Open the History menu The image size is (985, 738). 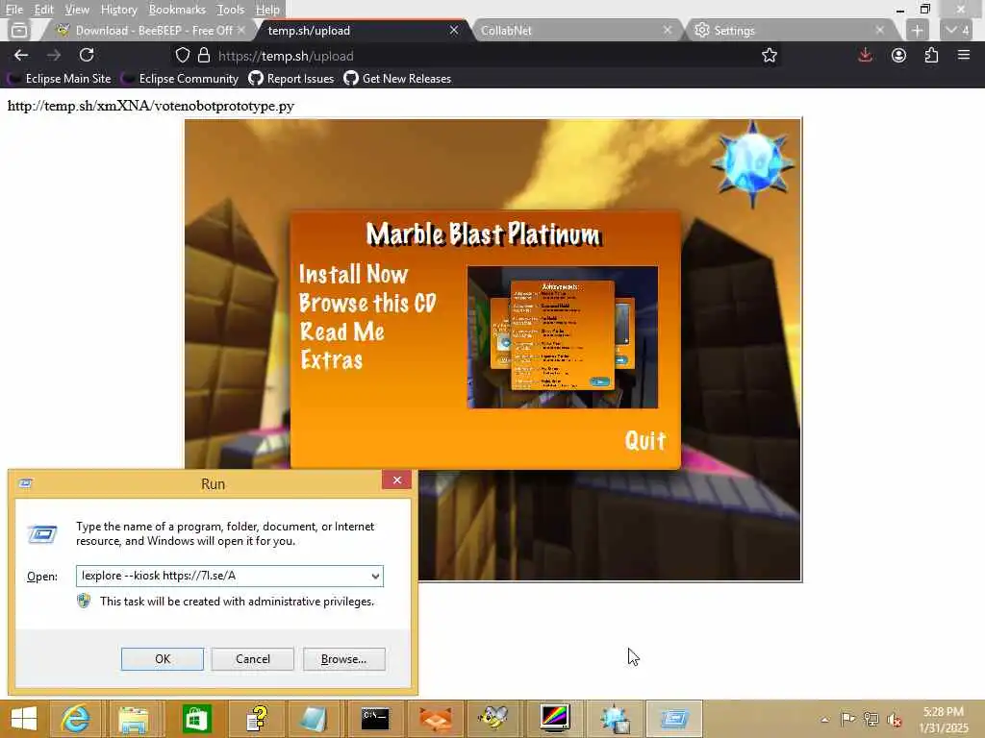click(x=118, y=10)
